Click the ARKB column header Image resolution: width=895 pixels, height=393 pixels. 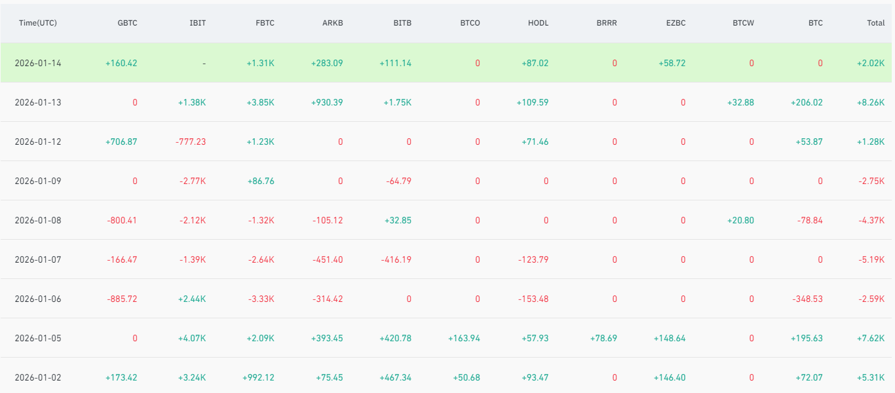click(x=333, y=22)
